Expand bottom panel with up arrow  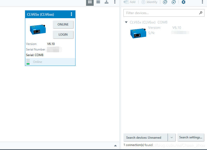pyautogui.click(x=115, y=145)
